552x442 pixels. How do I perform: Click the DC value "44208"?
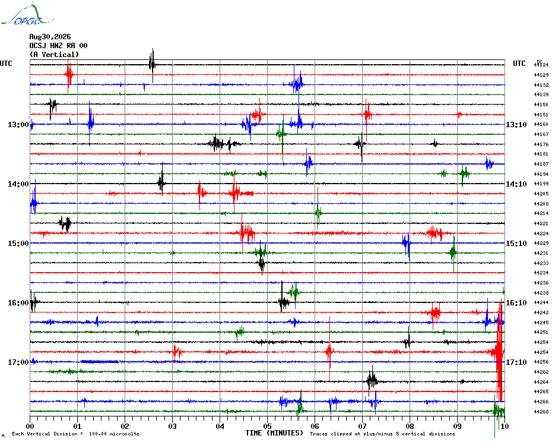tap(541, 204)
